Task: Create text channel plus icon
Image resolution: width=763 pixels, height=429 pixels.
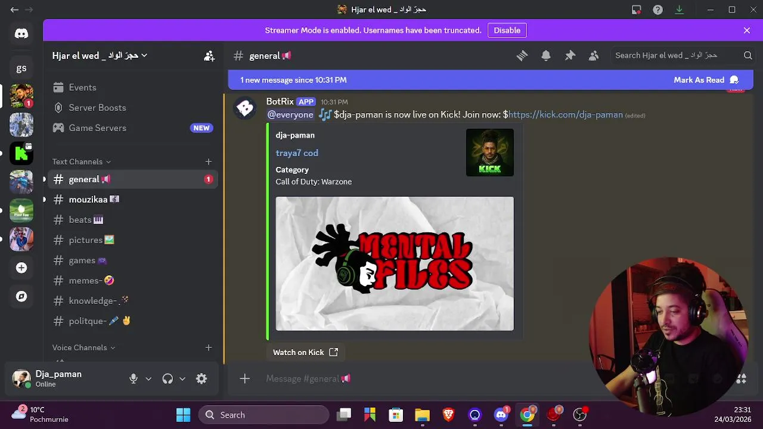Action: pyautogui.click(x=209, y=161)
